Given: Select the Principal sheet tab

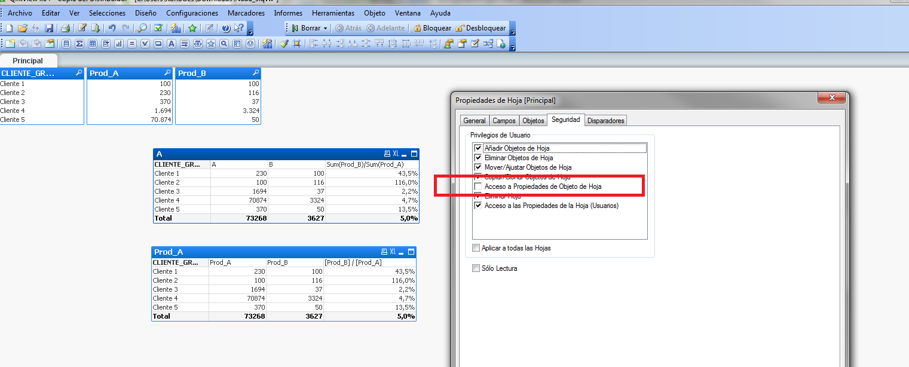Looking at the screenshot, I should (x=28, y=60).
